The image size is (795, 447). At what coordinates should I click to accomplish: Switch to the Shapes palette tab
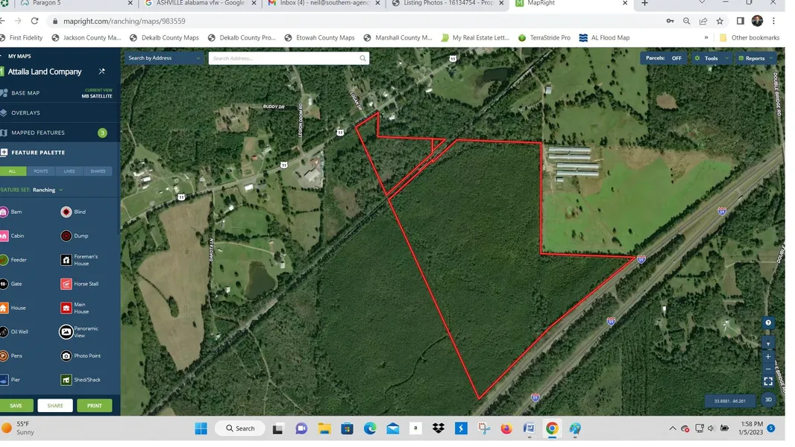pyautogui.click(x=98, y=171)
